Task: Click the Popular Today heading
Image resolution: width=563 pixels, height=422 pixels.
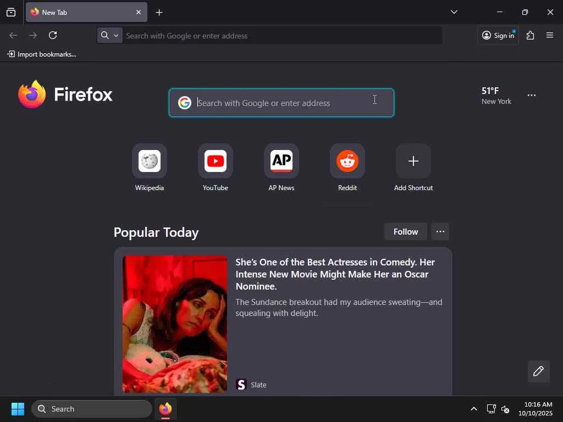Action: point(156,232)
